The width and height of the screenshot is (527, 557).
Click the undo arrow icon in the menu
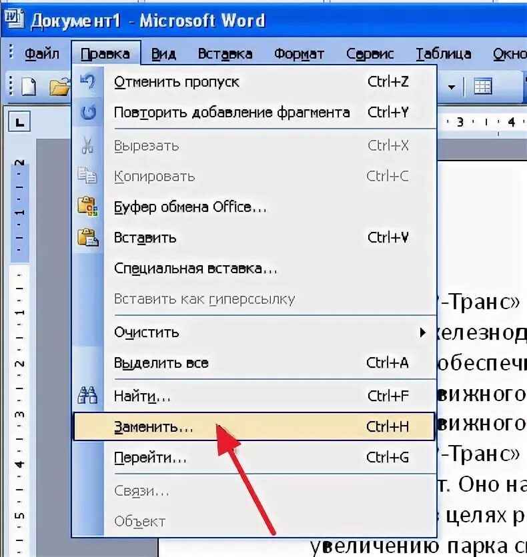[x=87, y=81]
